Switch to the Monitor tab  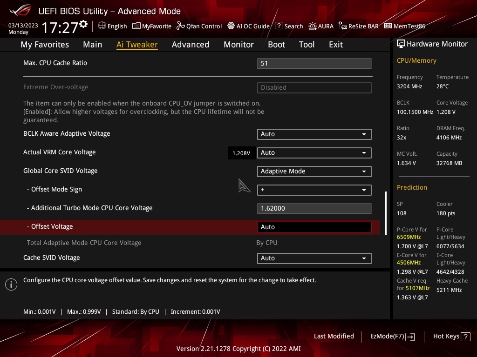pyautogui.click(x=238, y=44)
